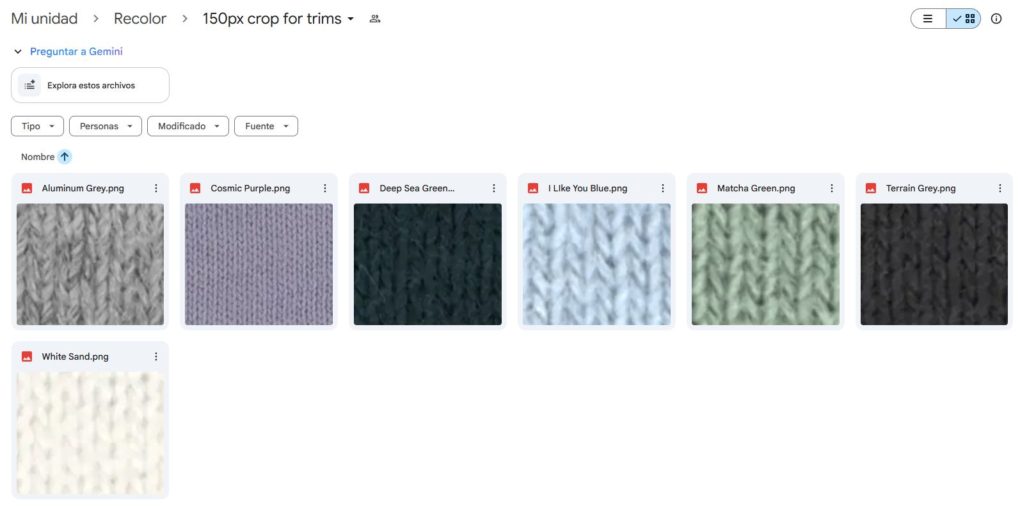Click the shared folder people icon

point(375,19)
